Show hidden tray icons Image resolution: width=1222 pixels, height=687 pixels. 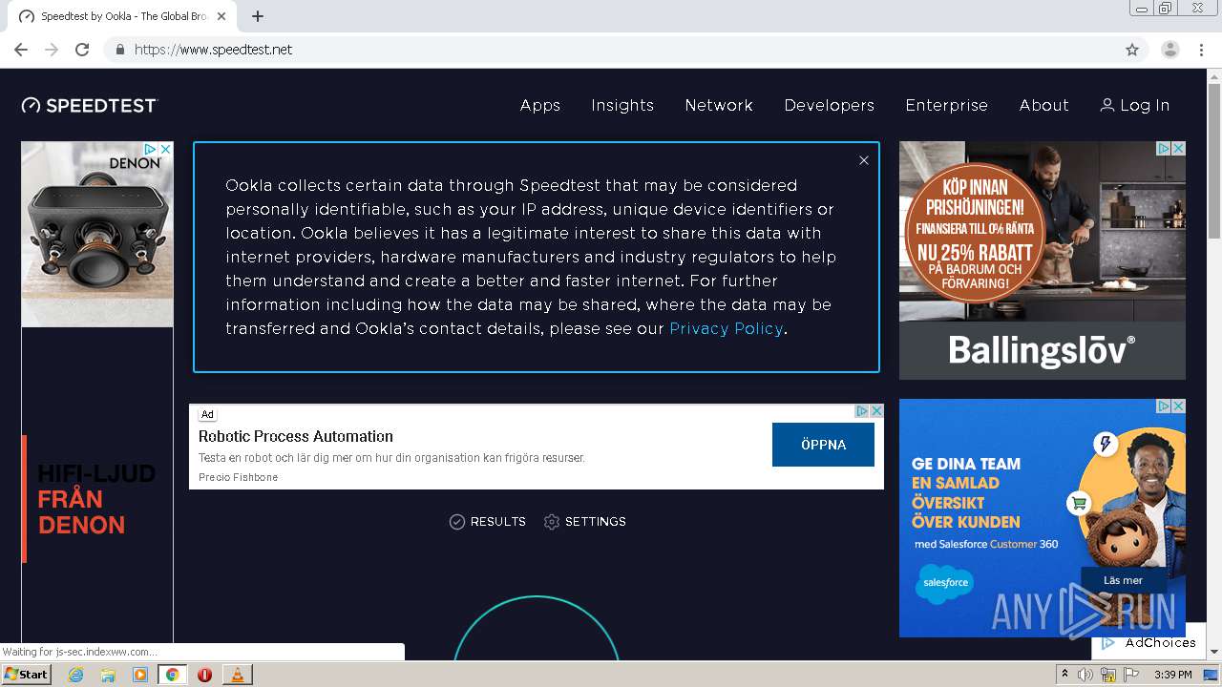tap(1065, 675)
